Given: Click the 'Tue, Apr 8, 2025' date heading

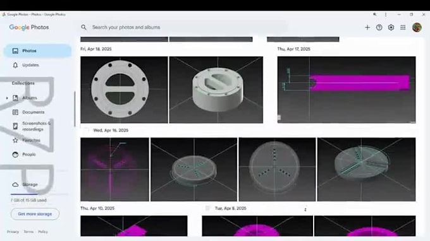Looking at the screenshot, I should [x=231, y=208].
